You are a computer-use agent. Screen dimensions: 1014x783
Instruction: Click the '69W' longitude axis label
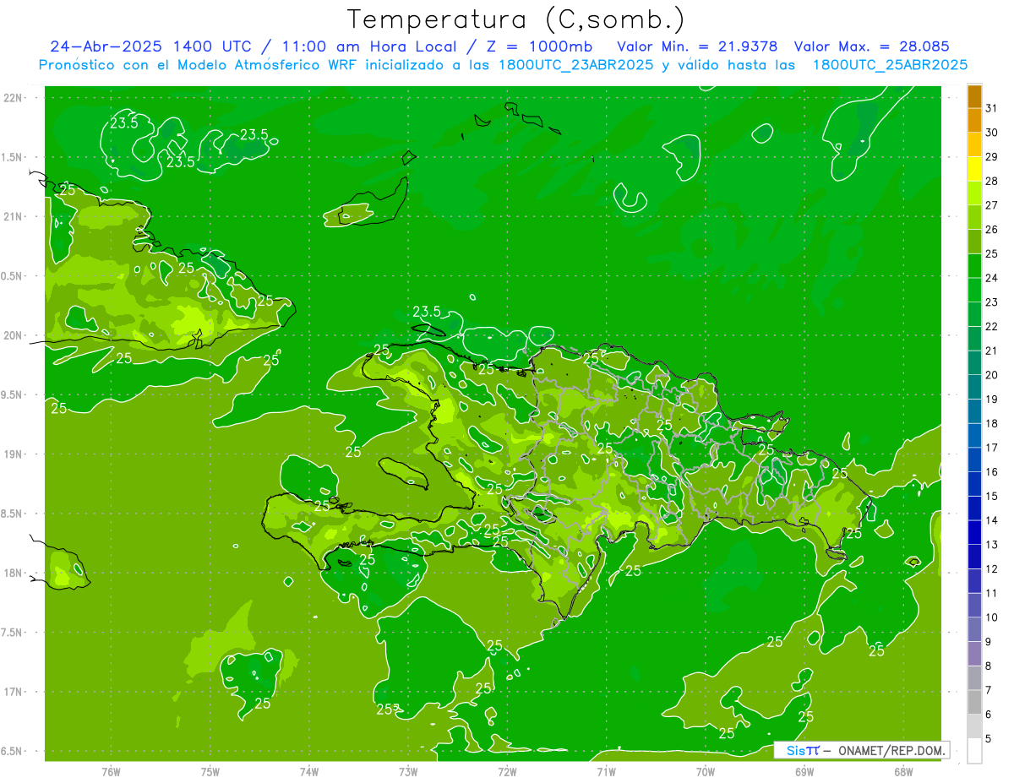[x=804, y=772]
